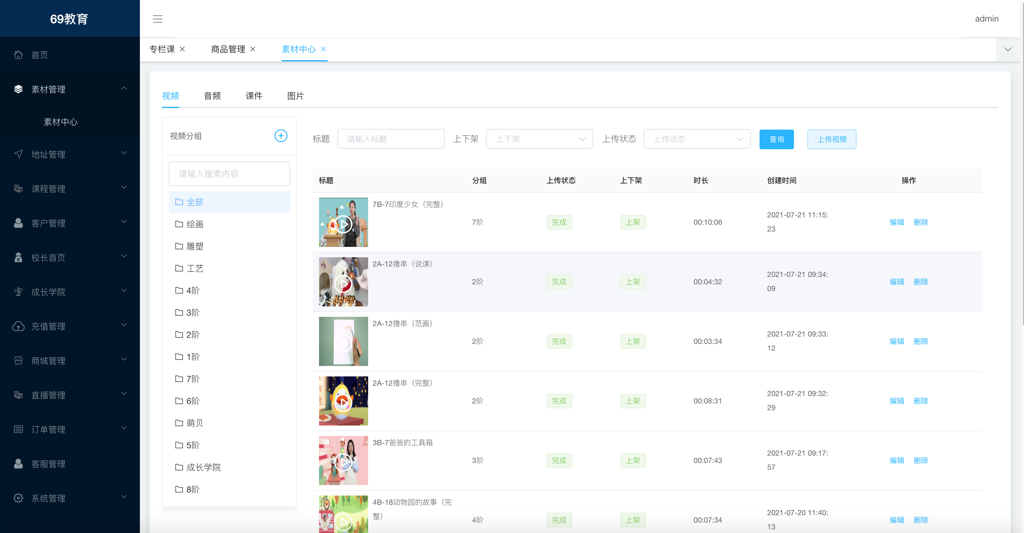Expand the 地址管理 menu chevron

tap(124, 153)
